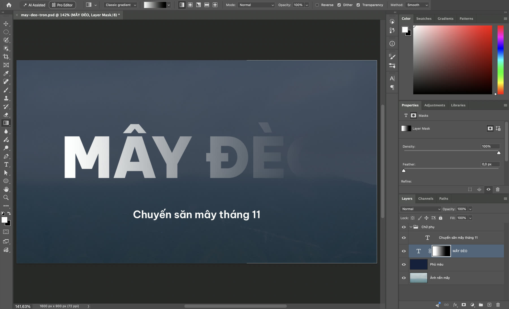The height and width of the screenshot is (309, 509).
Task: Hide the Ảnh nền mây layer
Action: (x=404, y=278)
